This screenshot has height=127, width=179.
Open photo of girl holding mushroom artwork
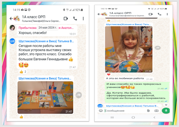(x=129, y=49)
